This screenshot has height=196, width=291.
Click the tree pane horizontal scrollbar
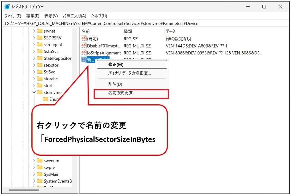coord(24,190)
